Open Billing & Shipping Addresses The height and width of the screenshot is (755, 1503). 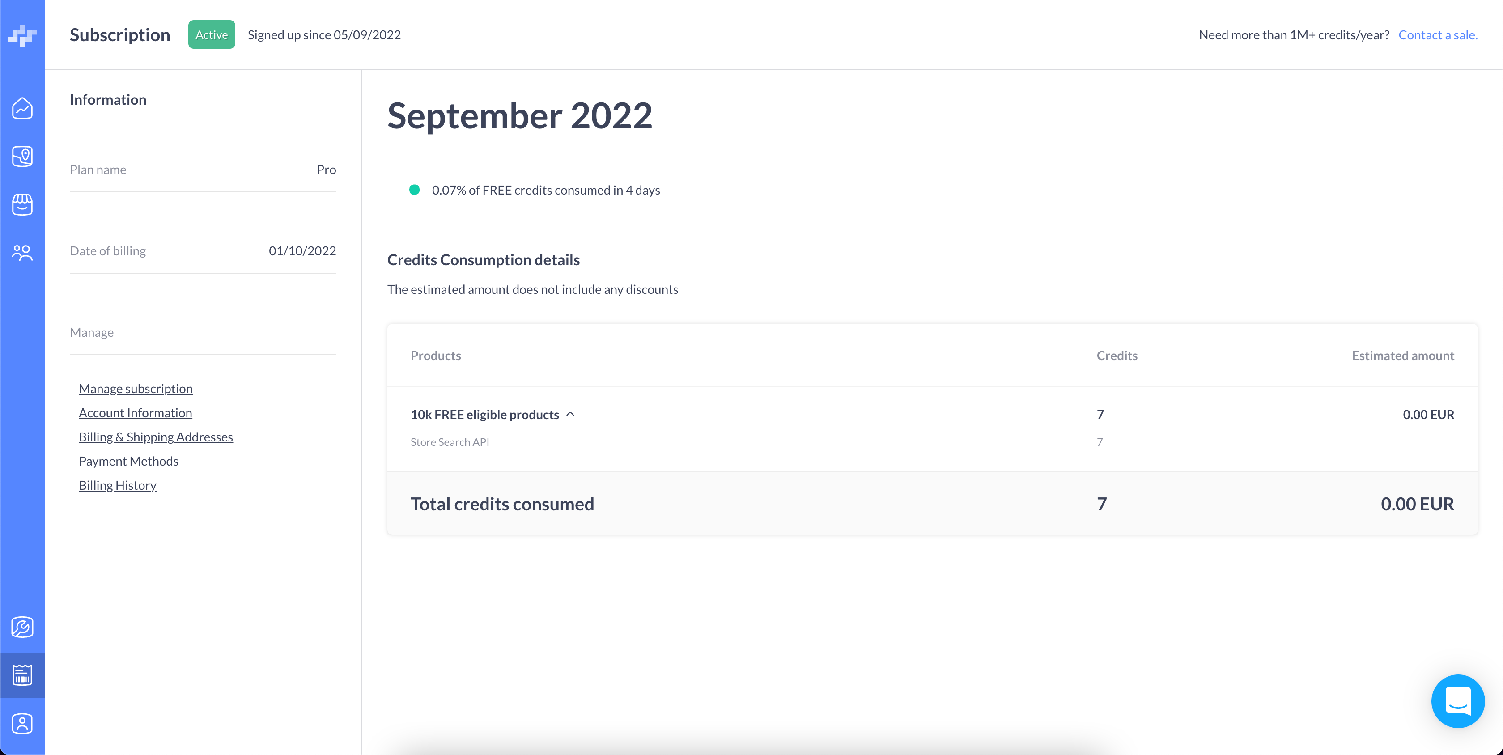(156, 437)
